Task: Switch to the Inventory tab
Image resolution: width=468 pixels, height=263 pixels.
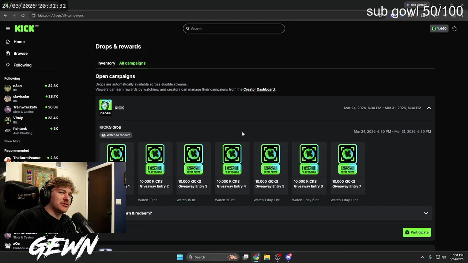Action: coord(106,63)
